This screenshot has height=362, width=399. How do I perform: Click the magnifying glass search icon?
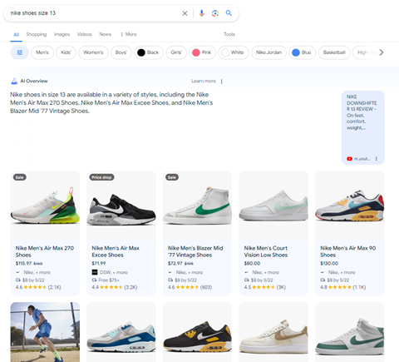229,13
